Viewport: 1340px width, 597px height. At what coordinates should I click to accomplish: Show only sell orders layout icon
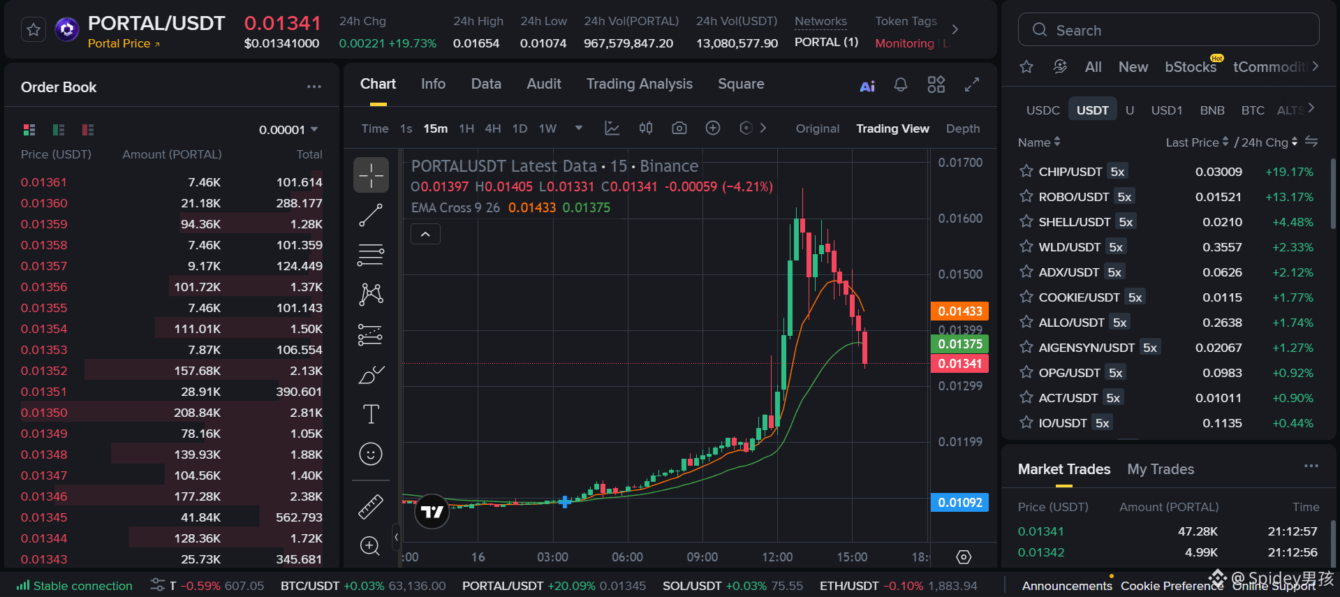point(88,130)
